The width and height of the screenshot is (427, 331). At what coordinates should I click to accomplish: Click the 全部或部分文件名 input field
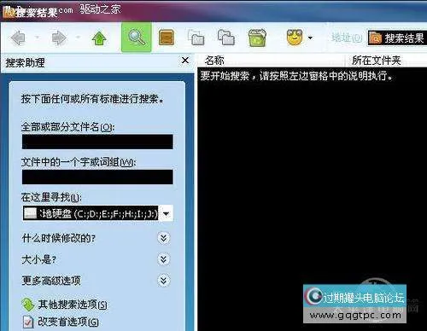coord(97,142)
